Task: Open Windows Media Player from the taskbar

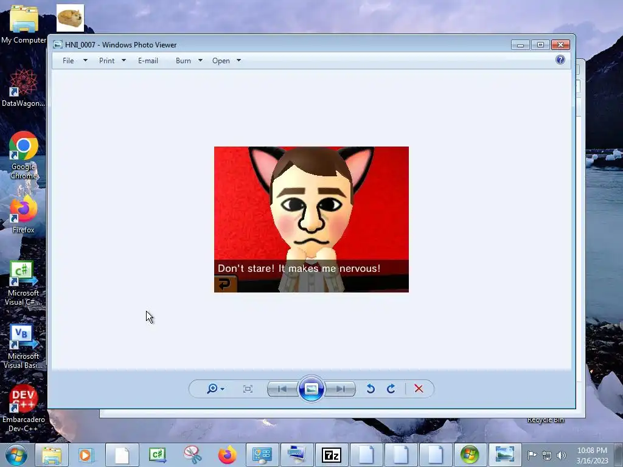Action: pyautogui.click(x=86, y=455)
